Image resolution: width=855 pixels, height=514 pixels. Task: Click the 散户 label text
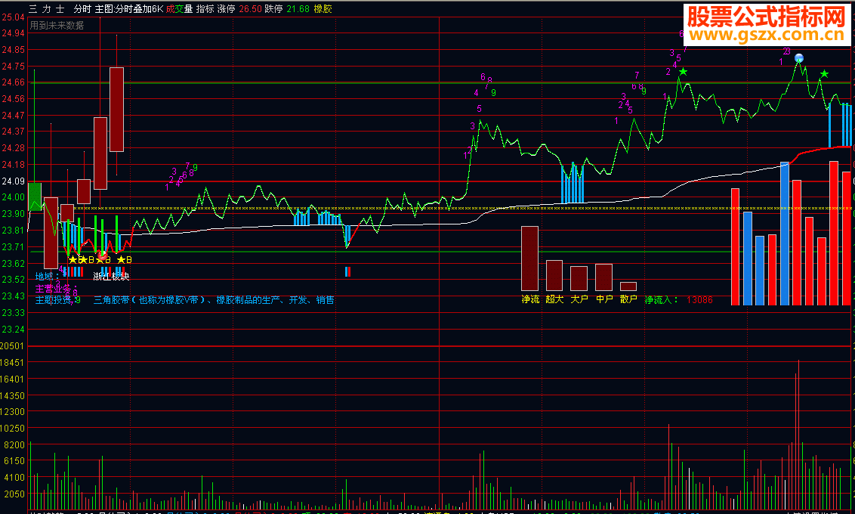[x=628, y=299]
